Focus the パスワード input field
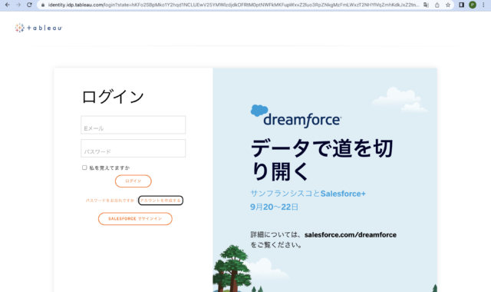Screen dimensions: 491x292 pos(133,148)
